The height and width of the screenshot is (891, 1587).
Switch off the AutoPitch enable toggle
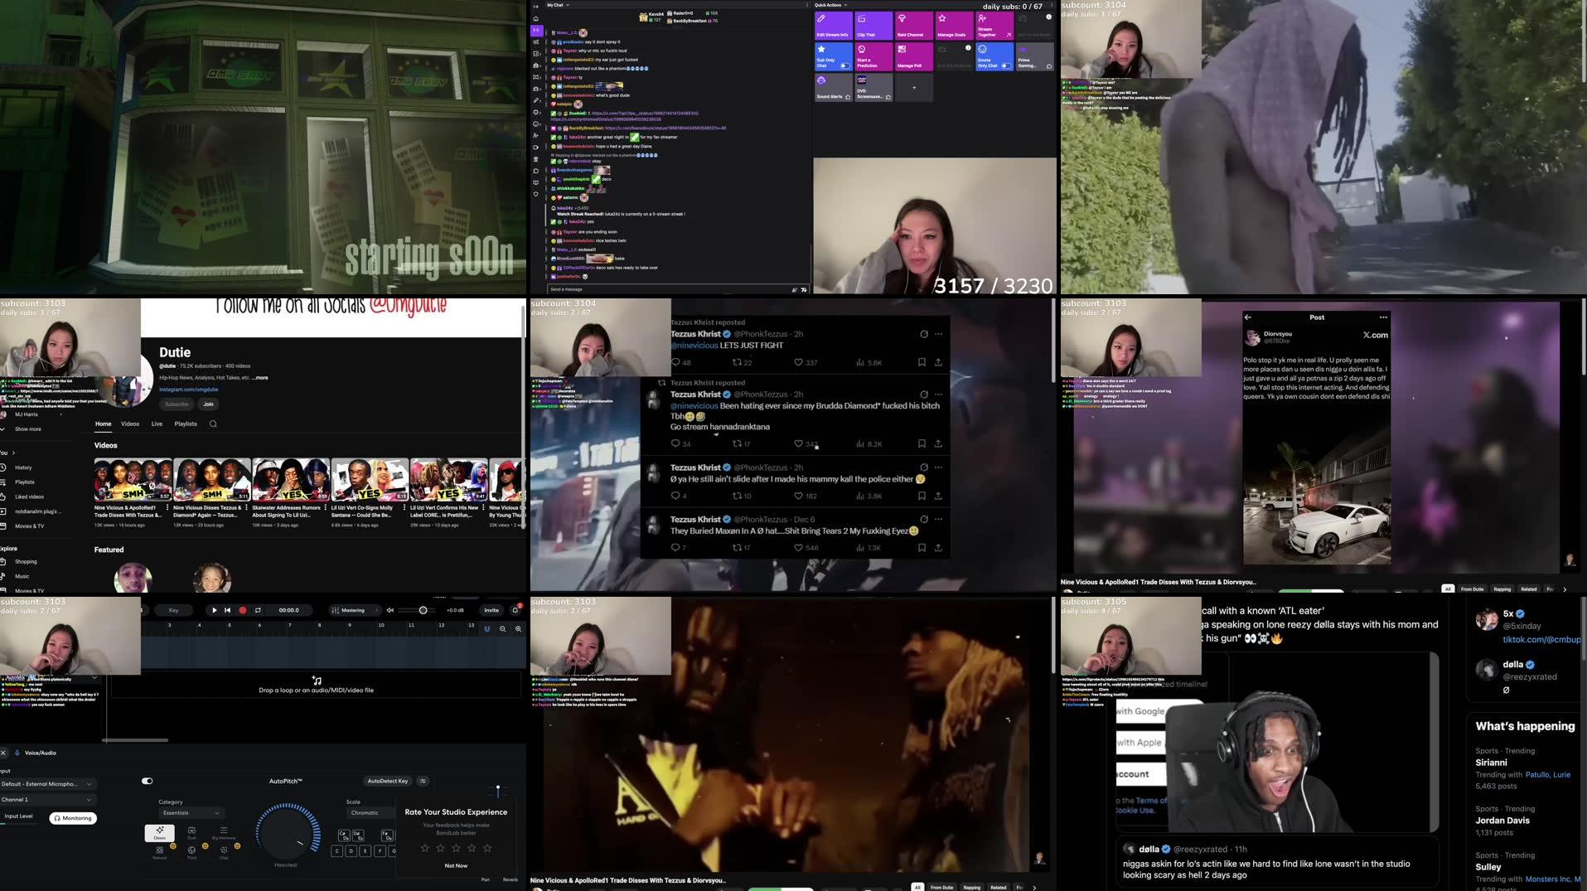[148, 781]
